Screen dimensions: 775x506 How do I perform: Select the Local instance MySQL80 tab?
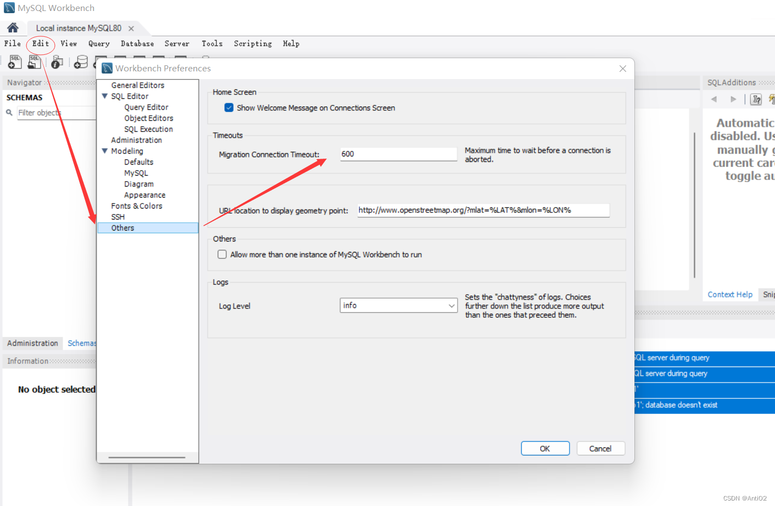click(79, 28)
